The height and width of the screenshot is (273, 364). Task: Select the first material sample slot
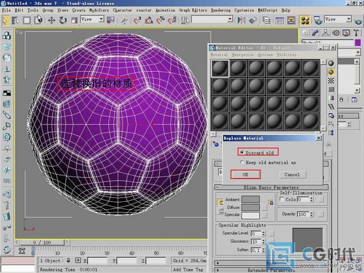[x=220, y=68]
